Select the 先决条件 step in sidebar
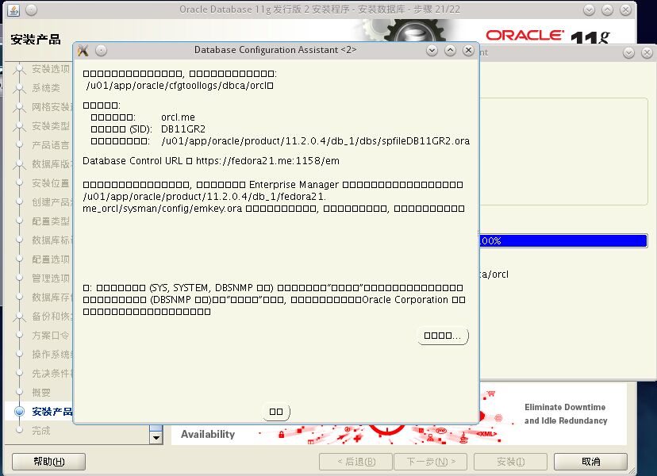The image size is (657, 476). pyautogui.click(x=52, y=374)
